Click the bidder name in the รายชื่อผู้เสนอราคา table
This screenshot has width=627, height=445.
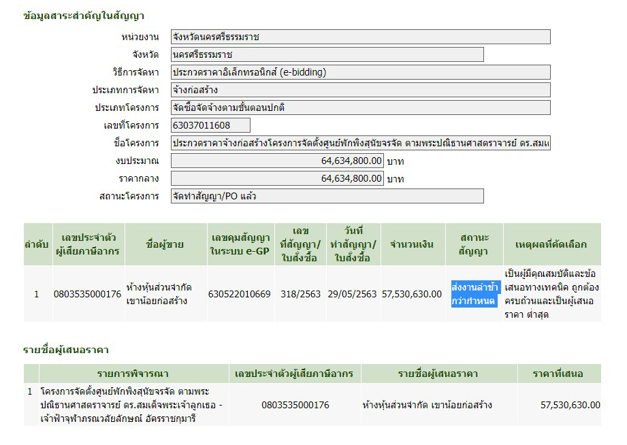[x=428, y=405]
